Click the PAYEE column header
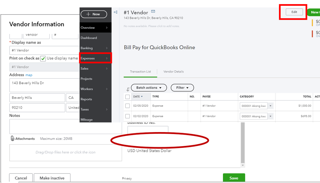Viewport: 320px width, 183px height. pyautogui.click(x=206, y=97)
